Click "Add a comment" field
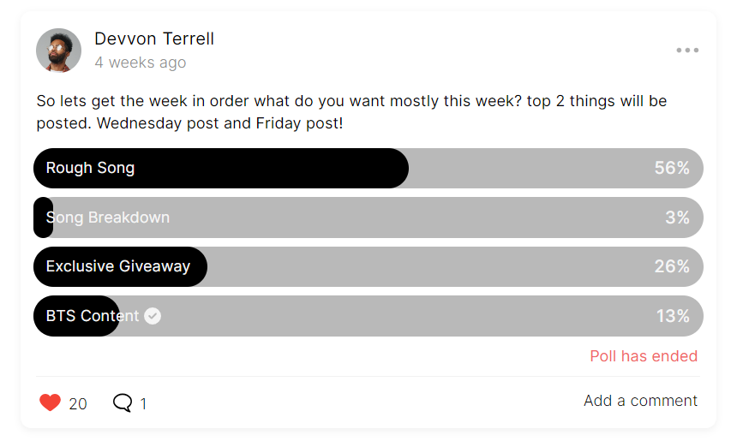The width and height of the screenshot is (737, 447). [x=640, y=401]
